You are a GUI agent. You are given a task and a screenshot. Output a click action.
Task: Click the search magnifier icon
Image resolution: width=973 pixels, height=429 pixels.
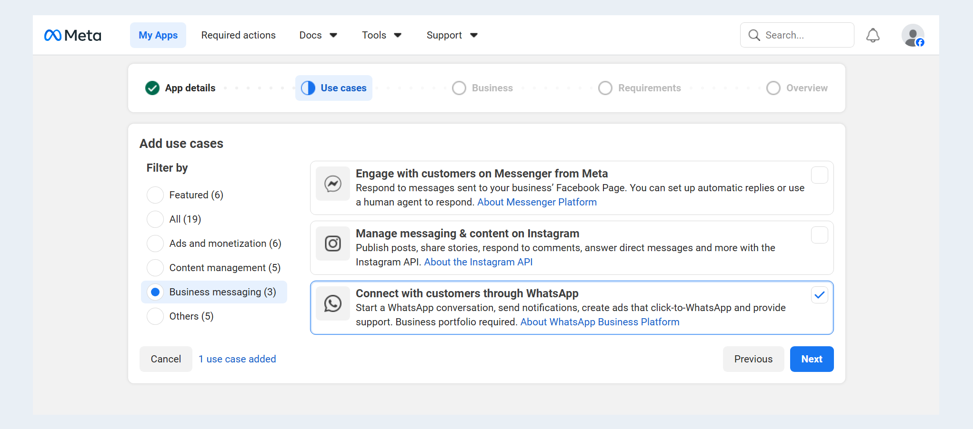pyautogui.click(x=754, y=35)
